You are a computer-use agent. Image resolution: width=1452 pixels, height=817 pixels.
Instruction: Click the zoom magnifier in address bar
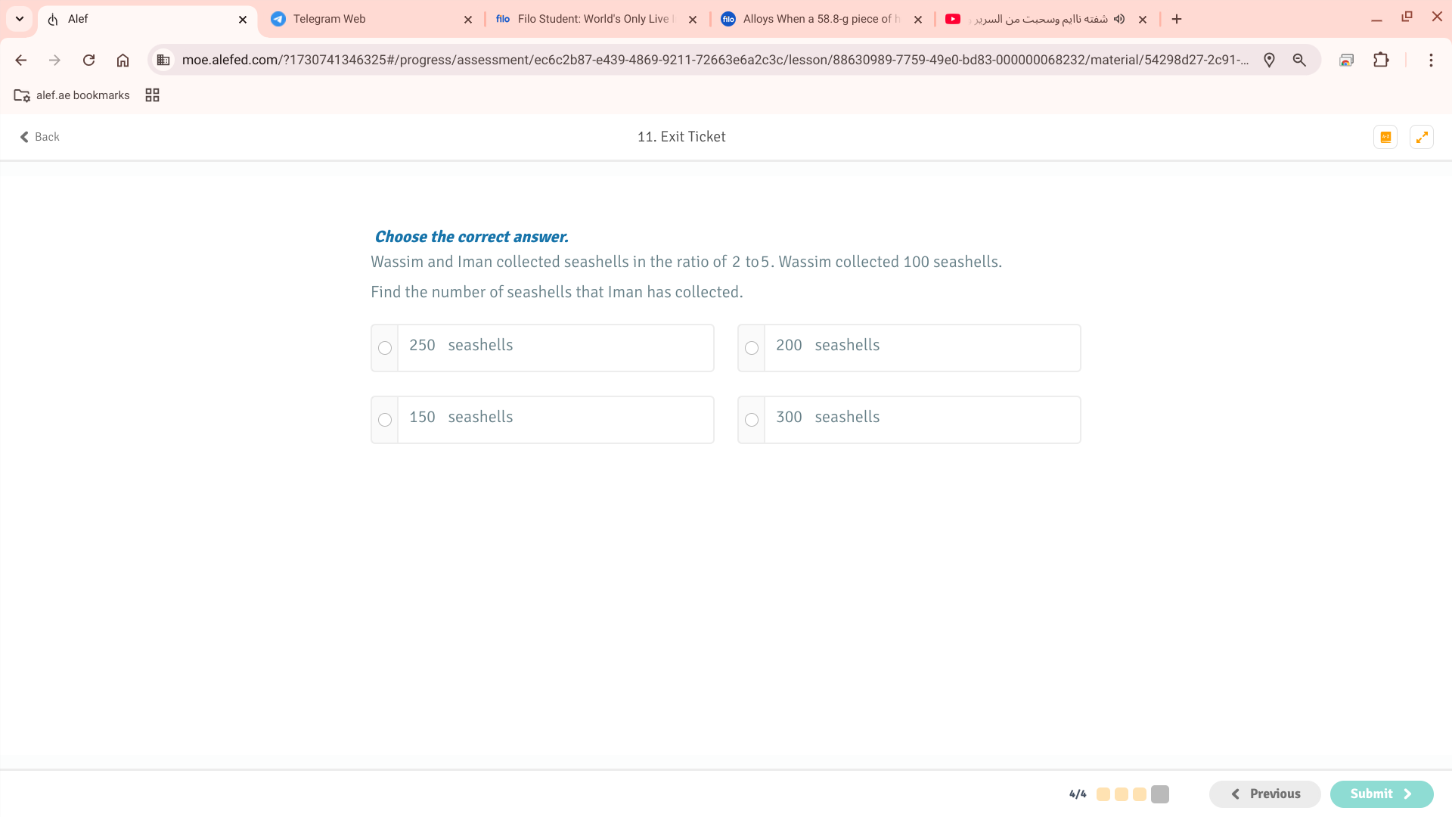point(1299,60)
